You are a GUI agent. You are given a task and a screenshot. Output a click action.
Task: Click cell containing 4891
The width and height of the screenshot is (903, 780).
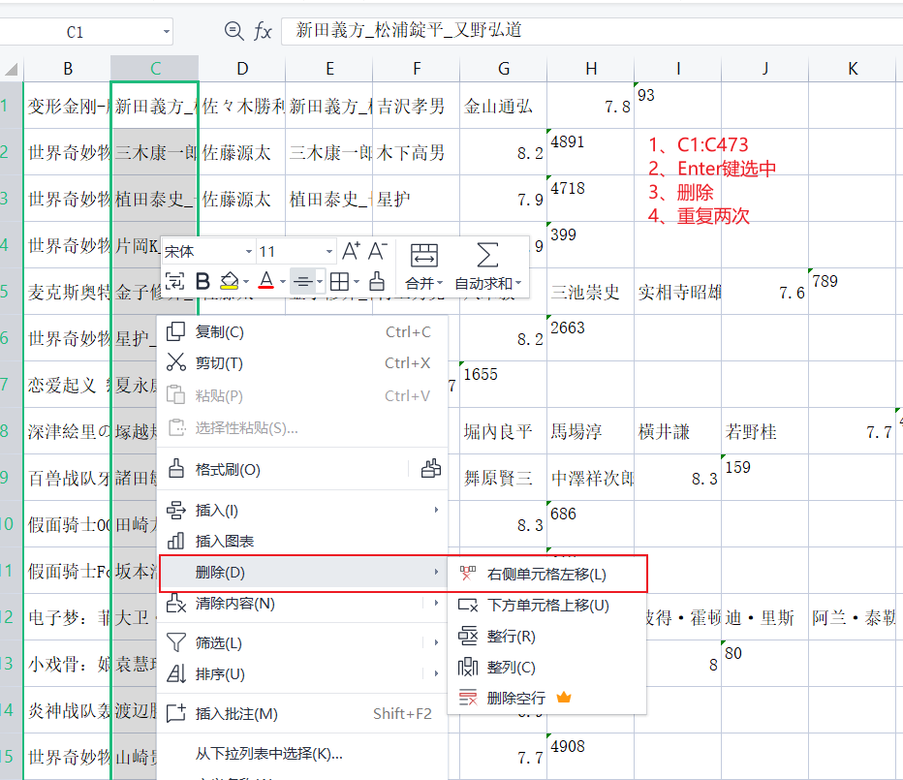[591, 152]
